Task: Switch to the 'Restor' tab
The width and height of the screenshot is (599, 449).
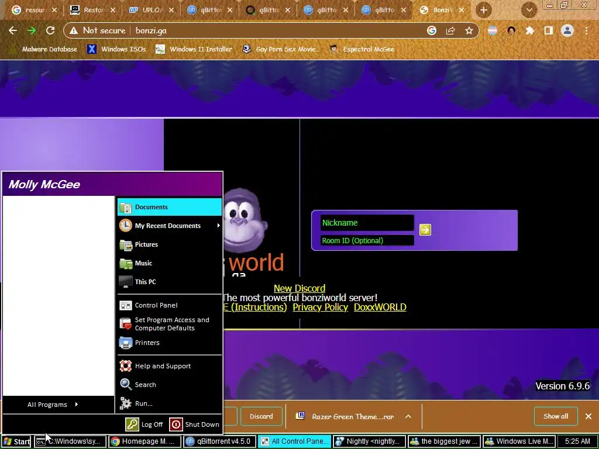Action: (93, 10)
